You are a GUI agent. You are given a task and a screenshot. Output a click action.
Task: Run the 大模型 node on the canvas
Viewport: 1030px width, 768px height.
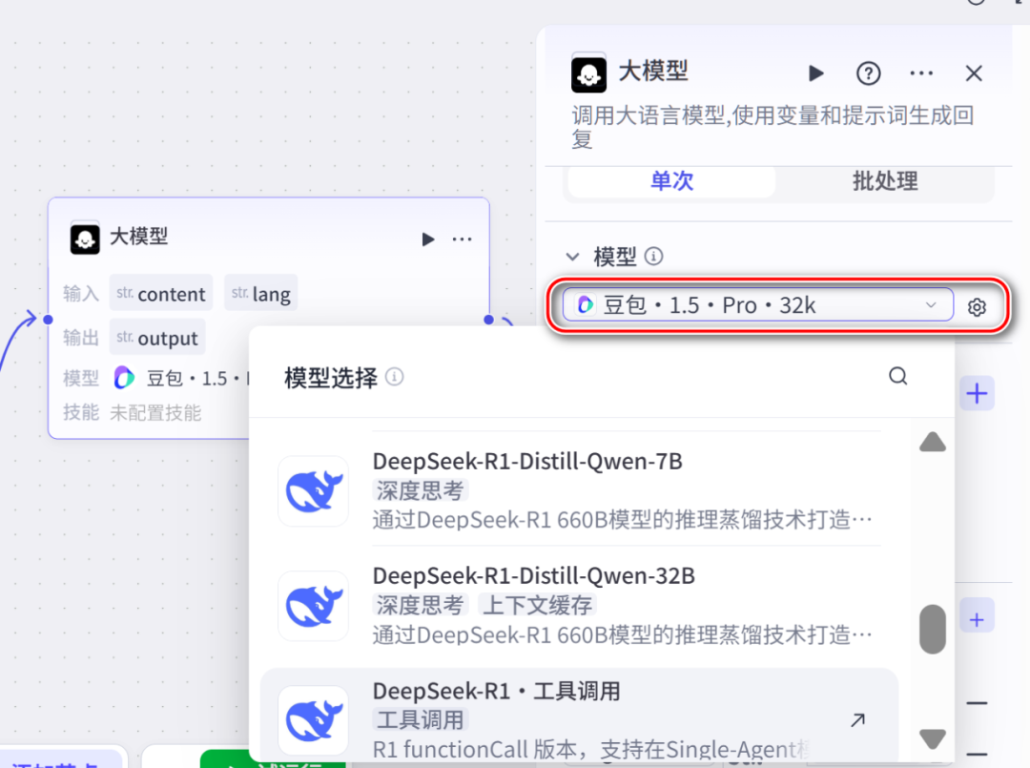(x=427, y=239)
